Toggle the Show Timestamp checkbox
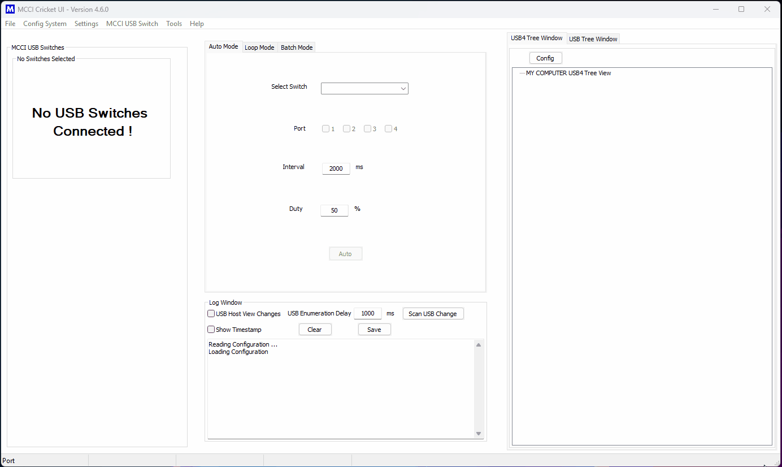 pyautogui.click(x=211, y=330)
